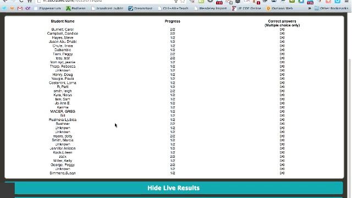Select student zack
352x198 pixels.
(63, 156)
